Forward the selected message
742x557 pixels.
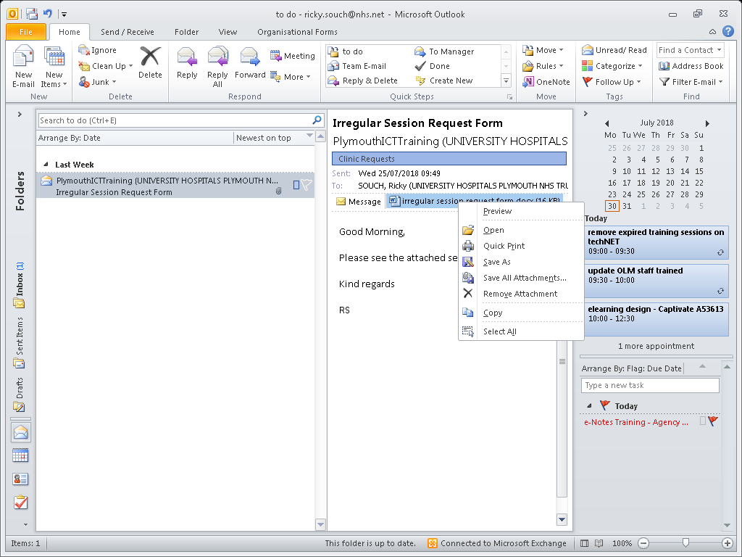click(250, 63)
